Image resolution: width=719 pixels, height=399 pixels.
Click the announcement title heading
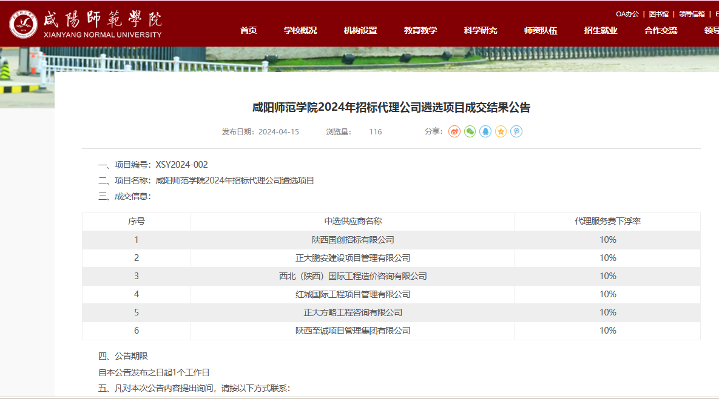click(391, 108)
